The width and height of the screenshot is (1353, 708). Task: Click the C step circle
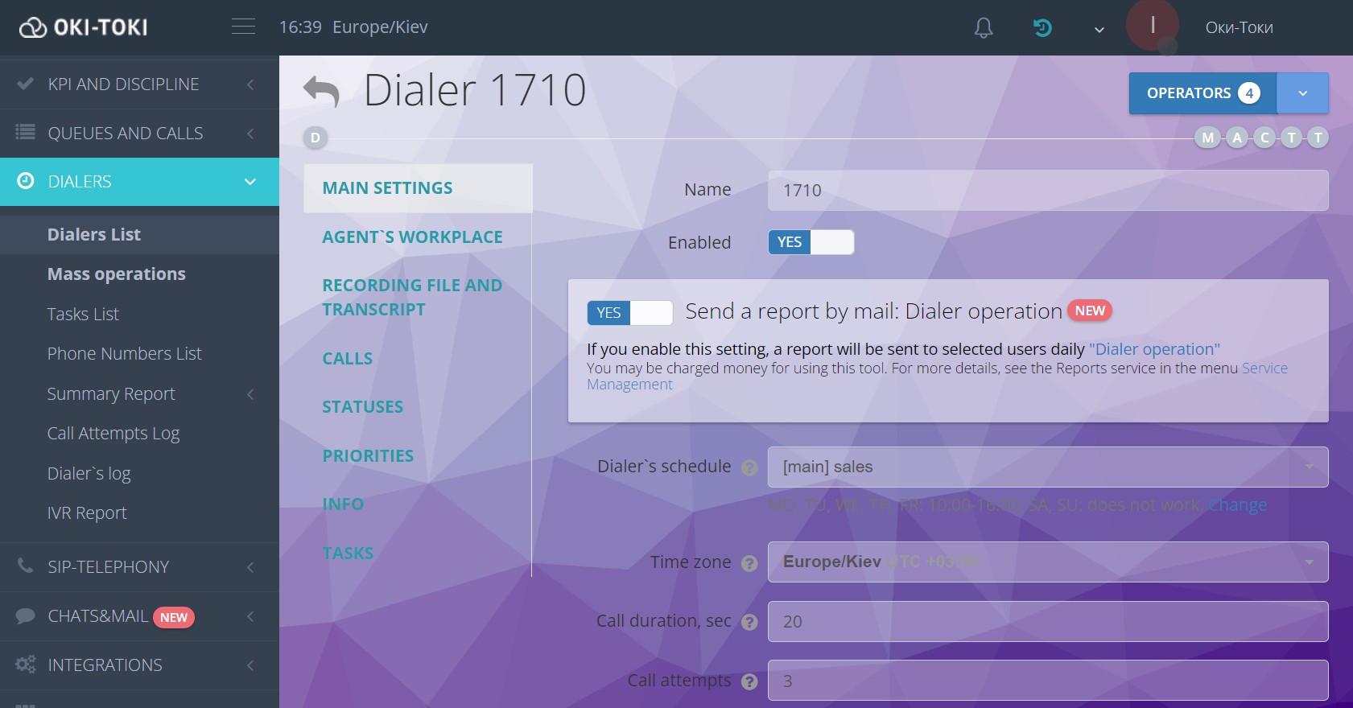(x=1264, y=138)
